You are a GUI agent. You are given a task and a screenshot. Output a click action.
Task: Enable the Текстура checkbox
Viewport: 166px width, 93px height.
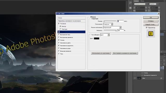[x=60, y=29]
